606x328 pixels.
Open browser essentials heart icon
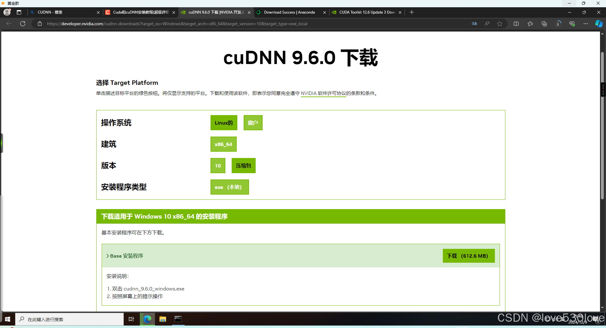[572, 24]
